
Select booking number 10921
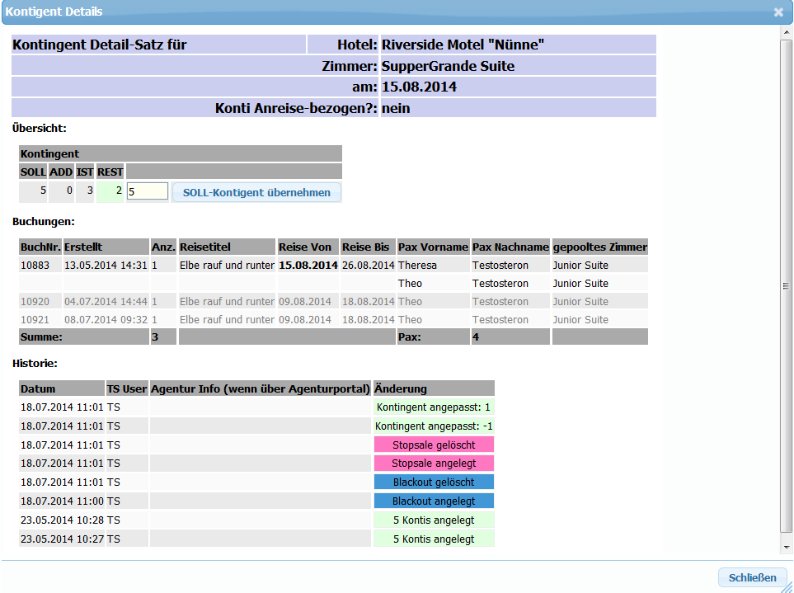pos(35,320)
